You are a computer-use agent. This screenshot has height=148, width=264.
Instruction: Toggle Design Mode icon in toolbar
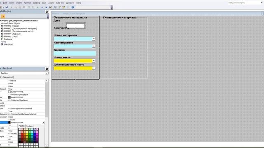[x=50, y=7]
